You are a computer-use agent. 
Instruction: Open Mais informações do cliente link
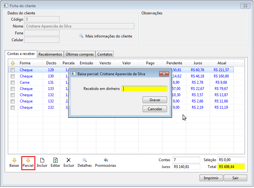pos(109,36)
